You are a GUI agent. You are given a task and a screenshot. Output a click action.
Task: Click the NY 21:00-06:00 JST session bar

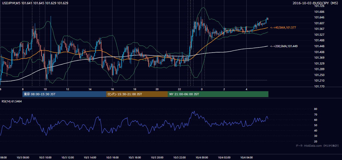(x=218, y=94)
